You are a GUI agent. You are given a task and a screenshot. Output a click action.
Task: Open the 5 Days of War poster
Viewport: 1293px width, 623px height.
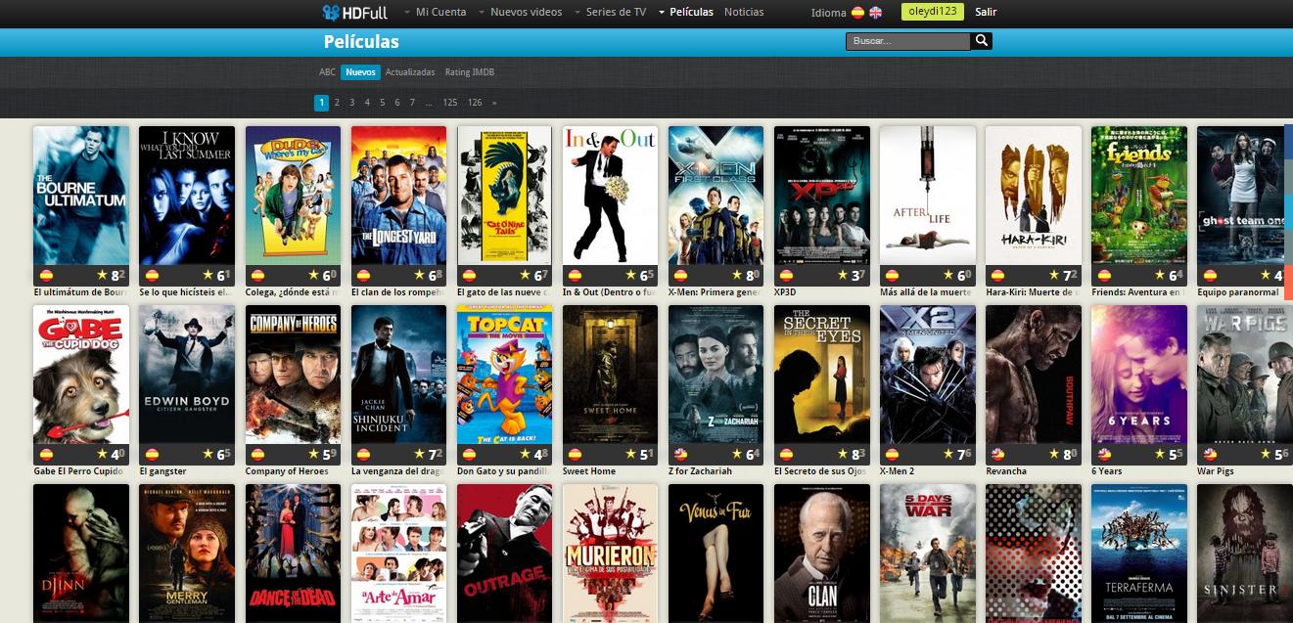point(927,554)
